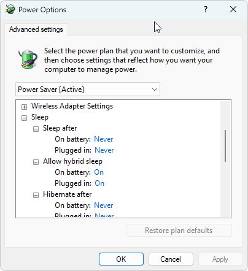Toggle hybrid sleep Plugged in value
Screen dimensions: 248x271
(99, 183)
